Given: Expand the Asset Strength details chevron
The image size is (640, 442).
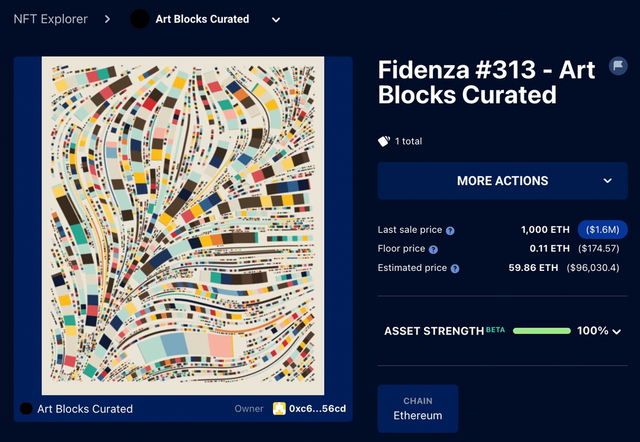Looking at the screenshot, I should 616,331.
